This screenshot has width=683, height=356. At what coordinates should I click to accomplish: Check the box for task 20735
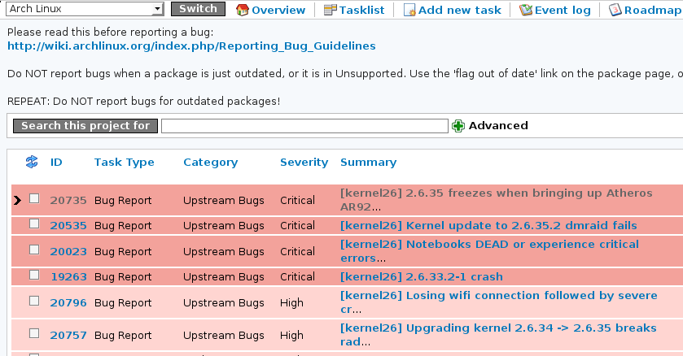pyautogui.click(x=34, y=198)
